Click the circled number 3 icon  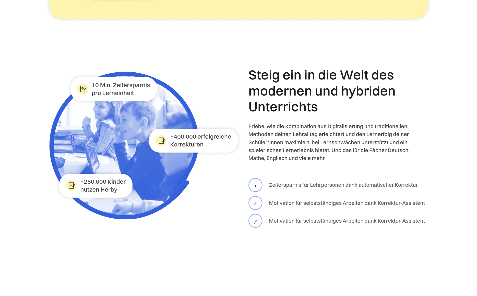(x=255, y=221)
